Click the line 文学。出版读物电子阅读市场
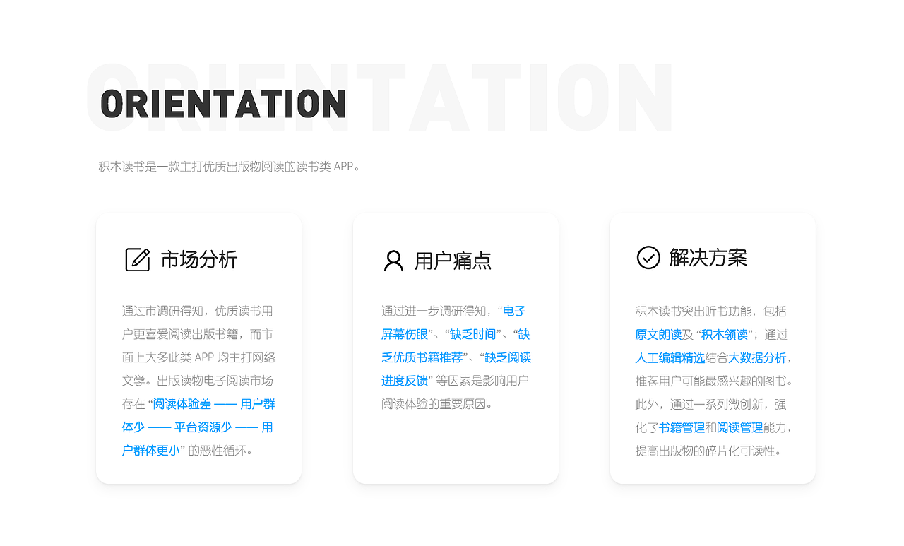The height and width of the screenshot is (546, 904). [x=198, y=381]
